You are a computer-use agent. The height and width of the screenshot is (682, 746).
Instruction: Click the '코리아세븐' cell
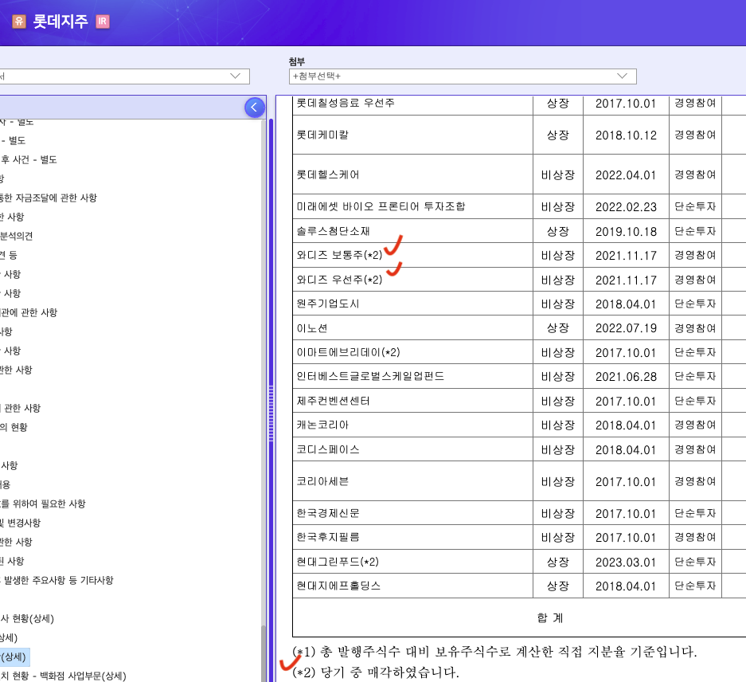click(412, 481)
